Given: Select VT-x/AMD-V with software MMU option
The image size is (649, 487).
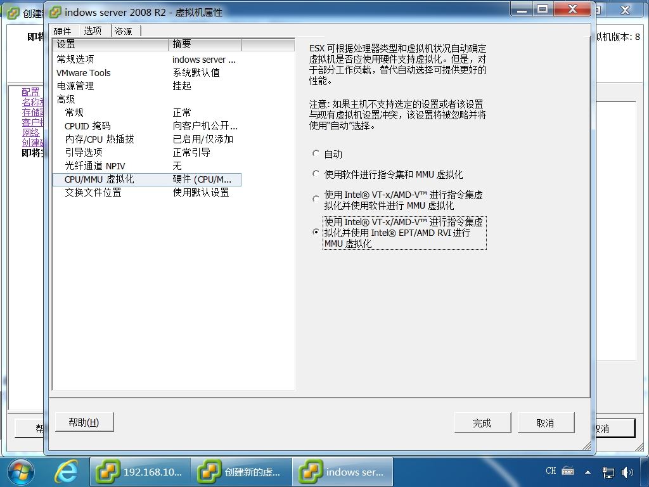Looking at the screenshot, I should point(316,199).
